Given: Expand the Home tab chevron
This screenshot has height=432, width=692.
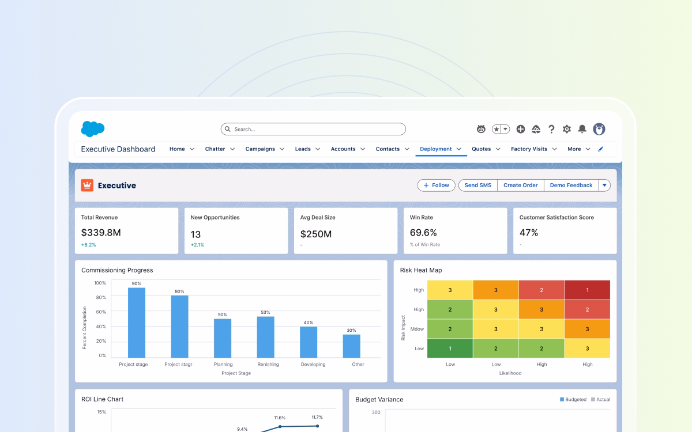Looking at the screenshot, I should tap(192, 149).
